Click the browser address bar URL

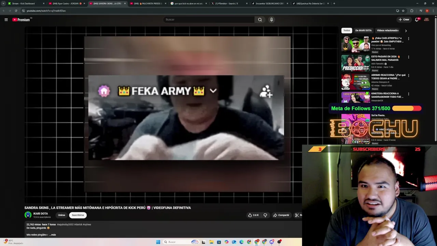(x=46, y=11)
